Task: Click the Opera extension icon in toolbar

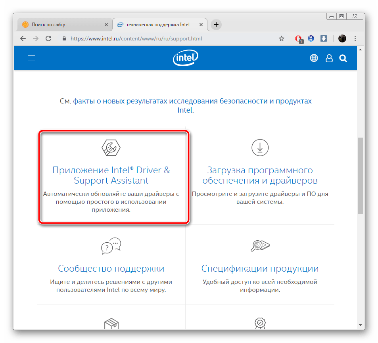Action: pyautogui.click(x=298, y=38)
